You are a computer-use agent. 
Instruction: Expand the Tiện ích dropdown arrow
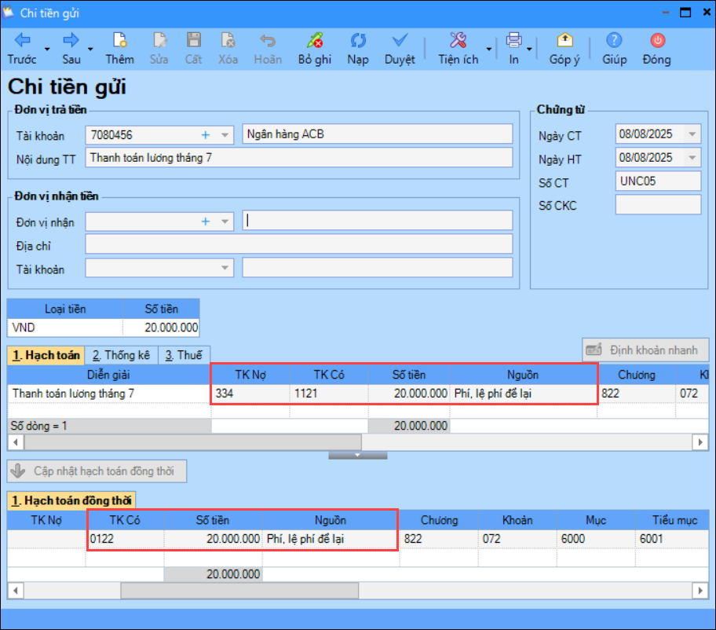[x=489, y=49]
